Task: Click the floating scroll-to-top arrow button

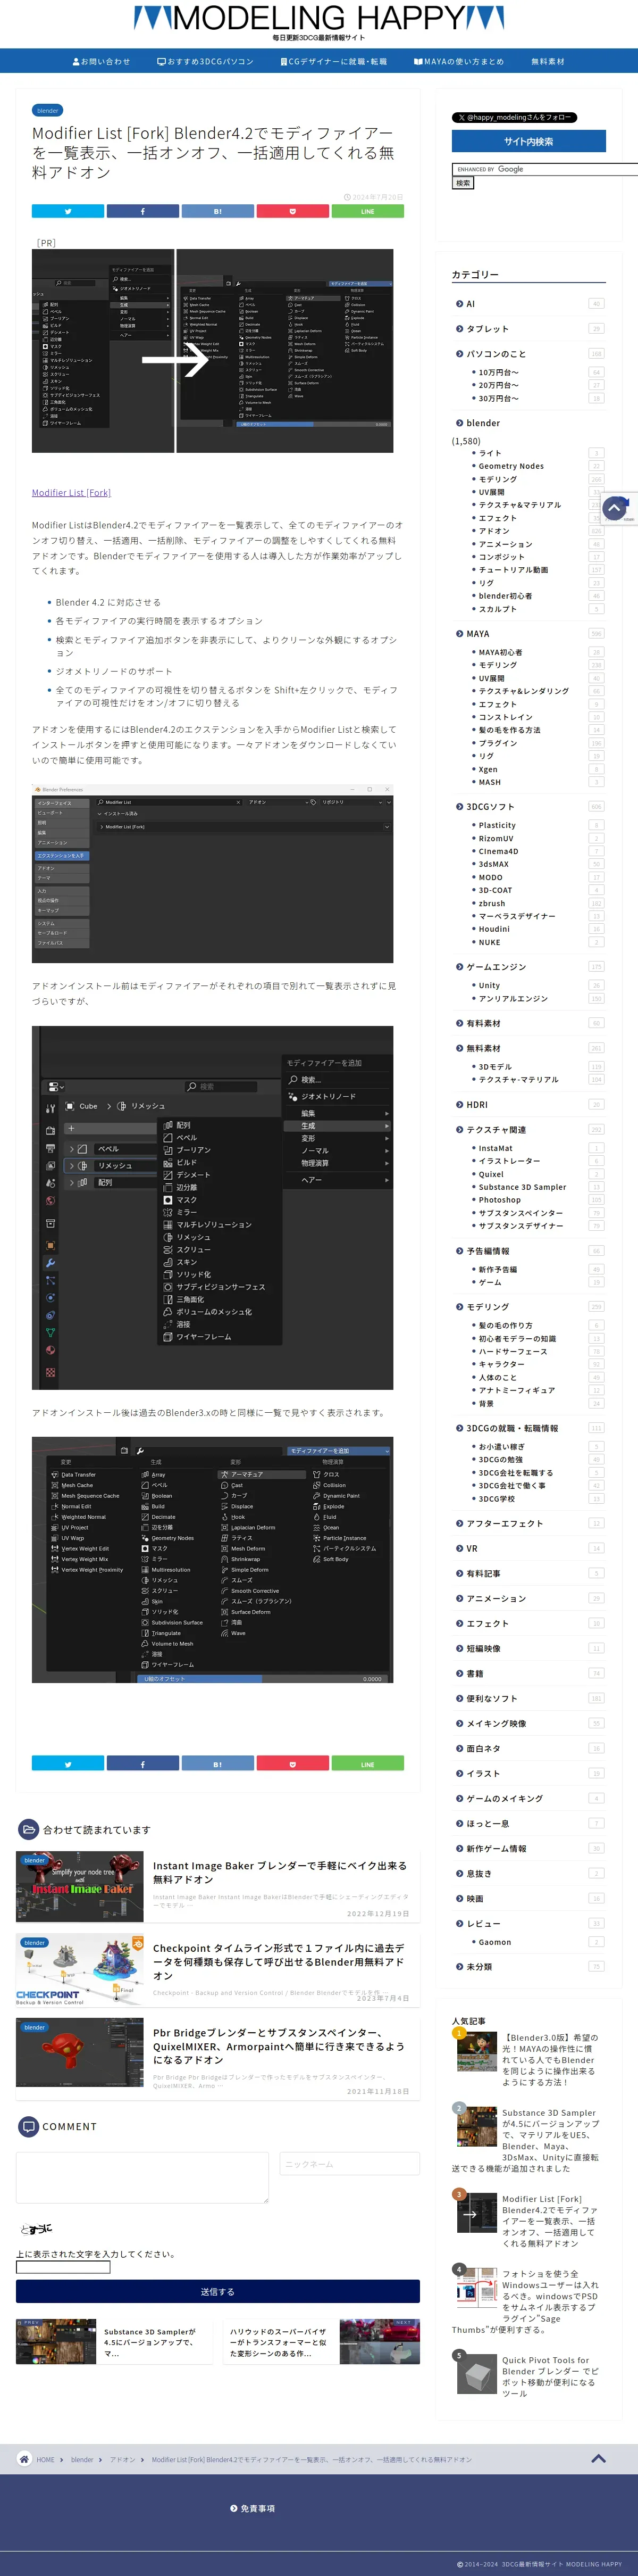Action: [615, 508]
